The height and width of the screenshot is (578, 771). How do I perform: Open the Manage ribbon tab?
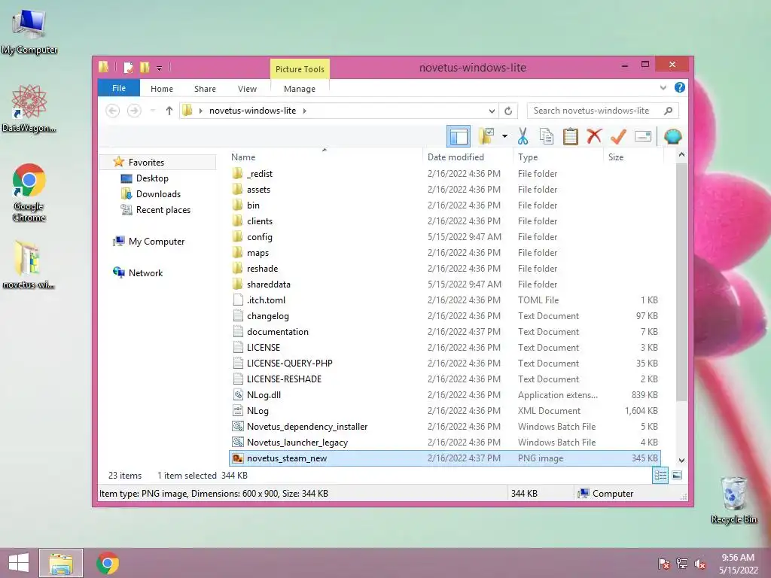pos(300,89)
